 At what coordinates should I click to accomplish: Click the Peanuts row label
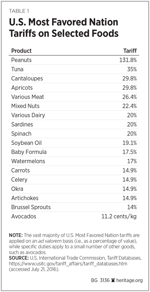[21, 60]
